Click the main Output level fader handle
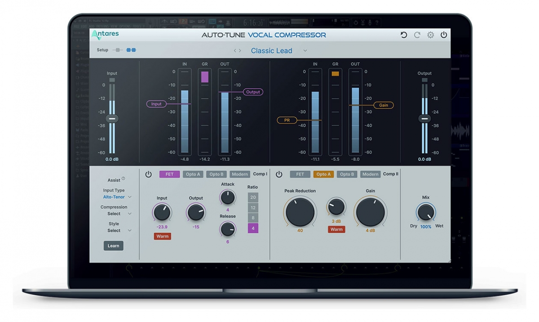The width and height of the screenshot is (539, 322). (x=424, y=119)
